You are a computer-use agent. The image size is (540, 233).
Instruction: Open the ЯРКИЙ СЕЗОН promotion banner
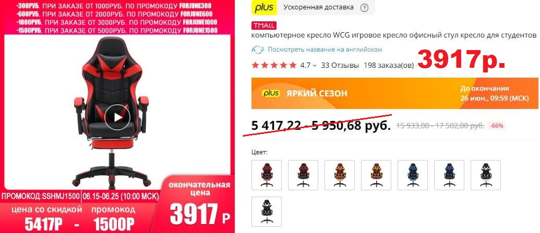click(394, 93)
